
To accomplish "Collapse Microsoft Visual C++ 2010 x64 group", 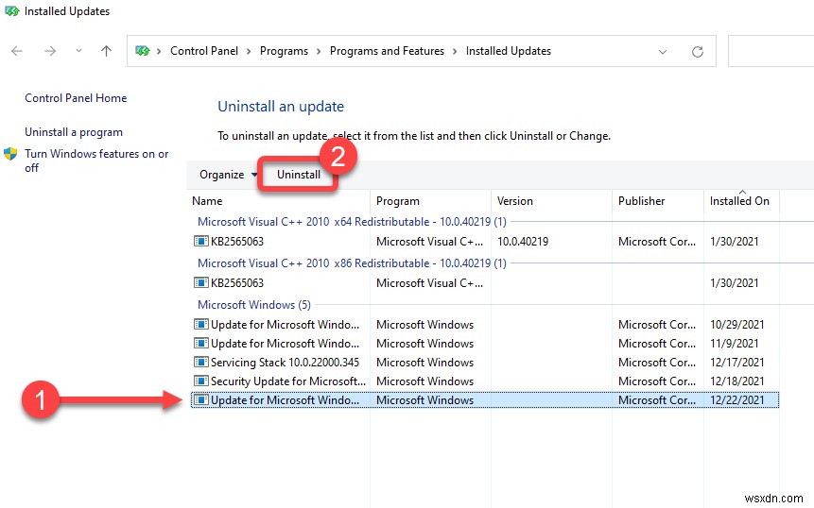I will coord(352,222).
